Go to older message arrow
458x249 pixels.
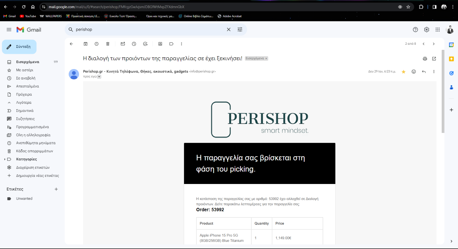coord(434,44)
